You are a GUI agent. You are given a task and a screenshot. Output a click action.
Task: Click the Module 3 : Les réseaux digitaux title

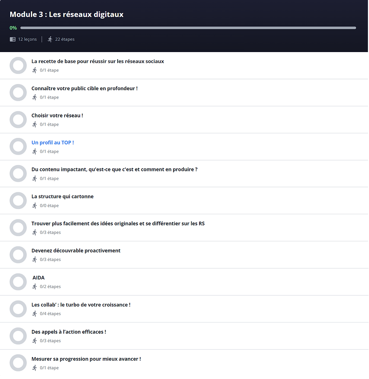tap(66, 14)
